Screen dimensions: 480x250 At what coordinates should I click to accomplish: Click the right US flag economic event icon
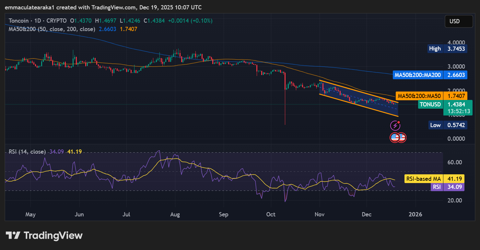pos(402,137)
